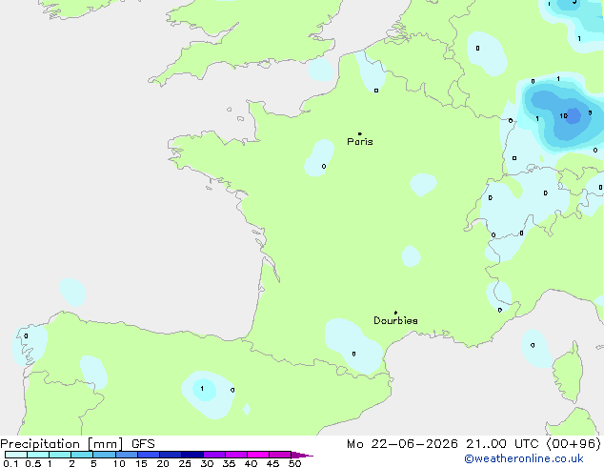Viewport: 604px width, 467px height.
Task: Pick the legend swatch between 0.1 and 0.5
Action: [16, 455]
